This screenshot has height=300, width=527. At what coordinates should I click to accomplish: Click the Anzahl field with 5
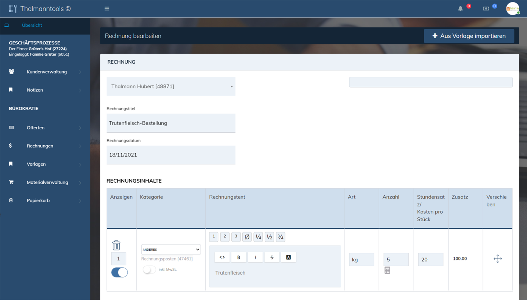[x=396, y=259]
